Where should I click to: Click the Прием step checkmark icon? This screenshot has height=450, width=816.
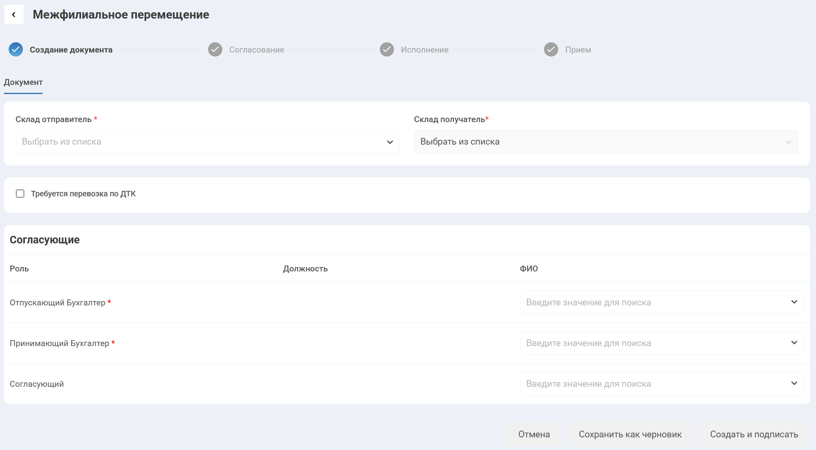551,49
